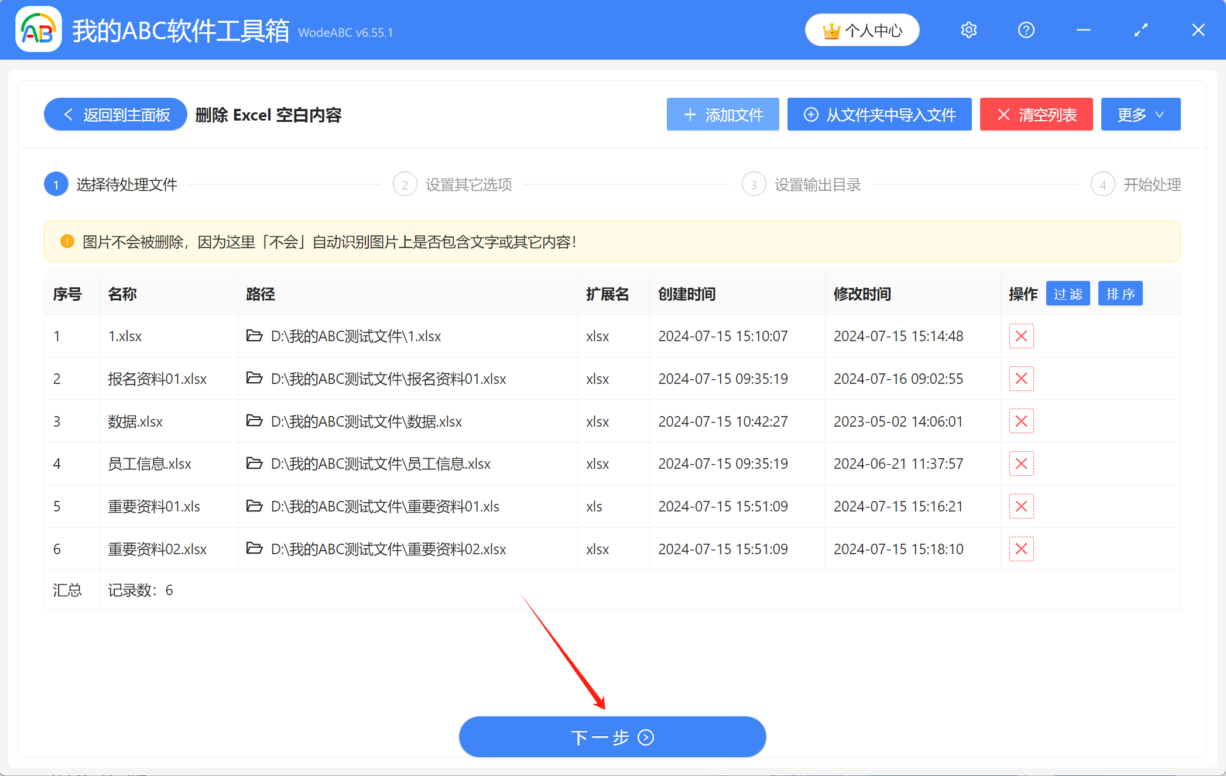Open 个人中心 personal center
The width and height of the screenshot is (1226, 776).
(862, 30)
